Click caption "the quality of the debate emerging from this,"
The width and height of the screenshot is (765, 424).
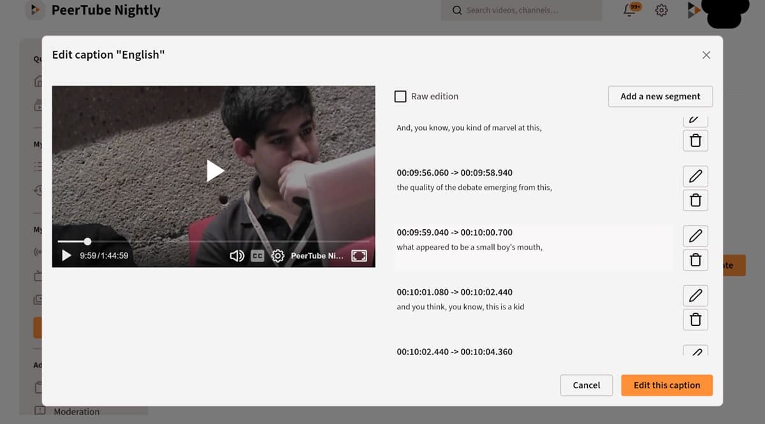474,188
